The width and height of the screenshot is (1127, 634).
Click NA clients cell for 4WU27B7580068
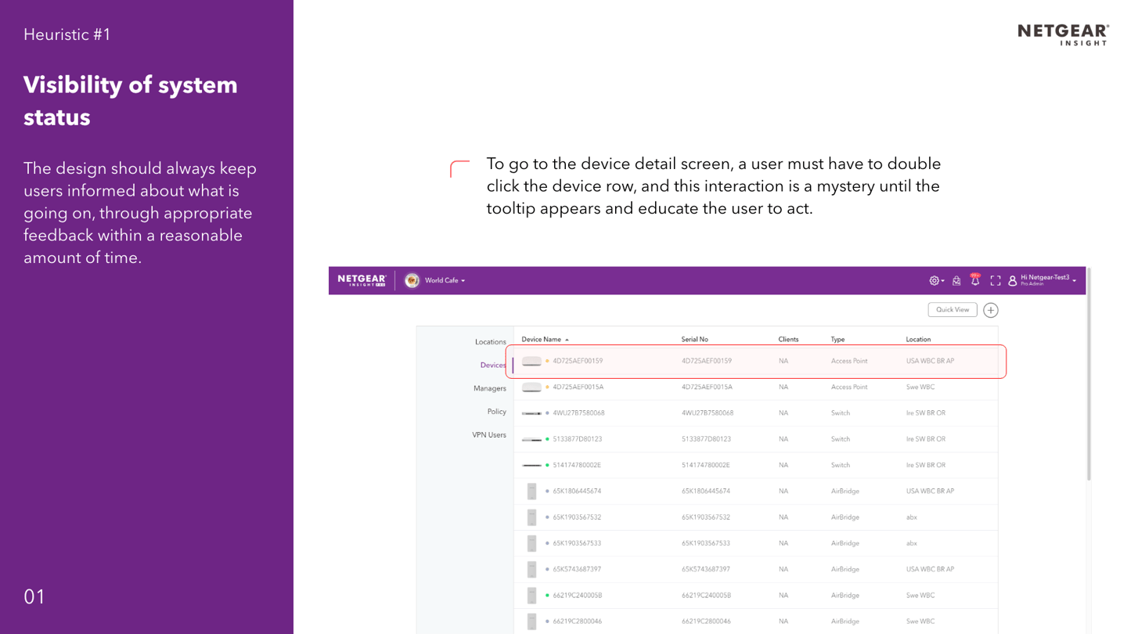[783, 413]
